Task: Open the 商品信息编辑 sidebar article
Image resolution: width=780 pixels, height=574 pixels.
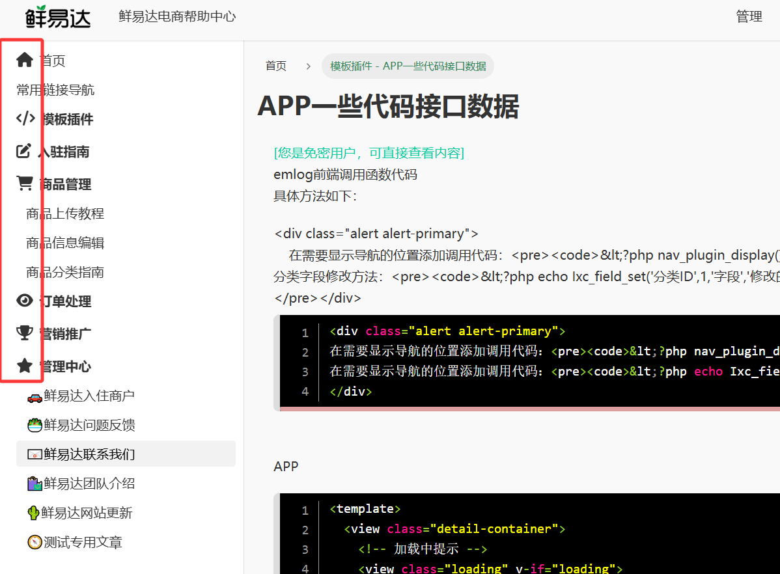Action: 65,243
